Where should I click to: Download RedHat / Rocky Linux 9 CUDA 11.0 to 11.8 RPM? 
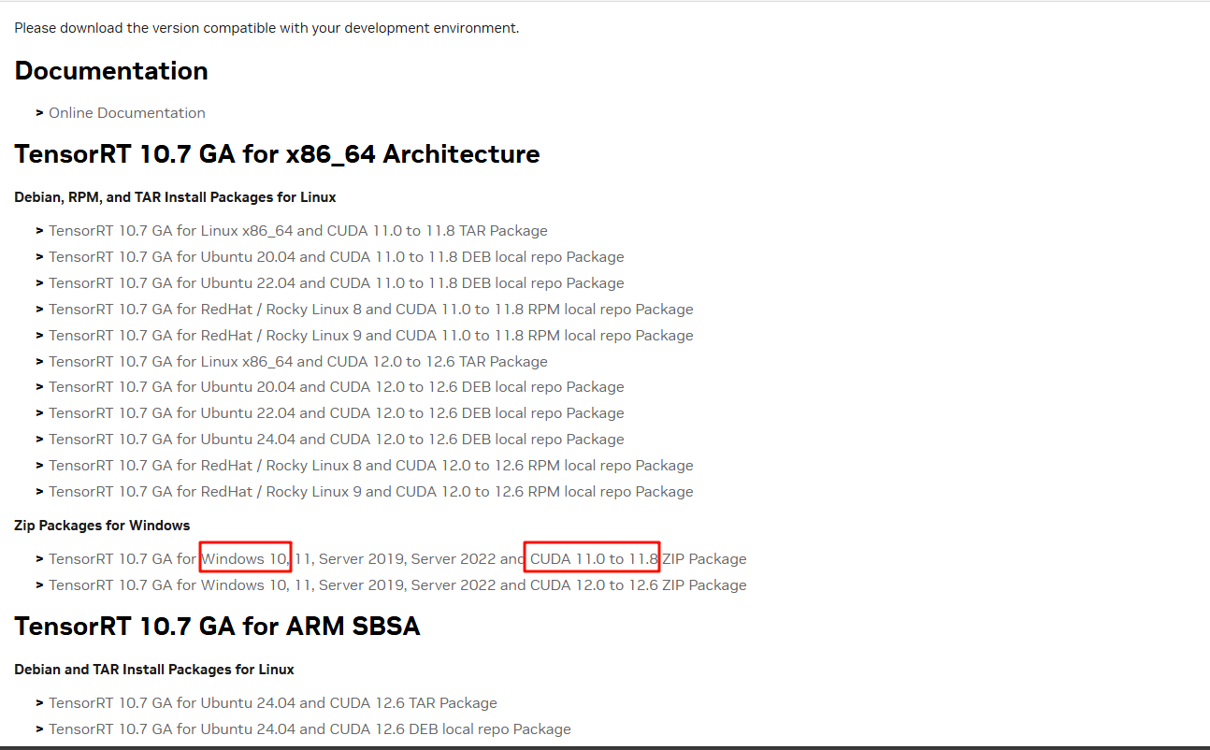point(371,336)
